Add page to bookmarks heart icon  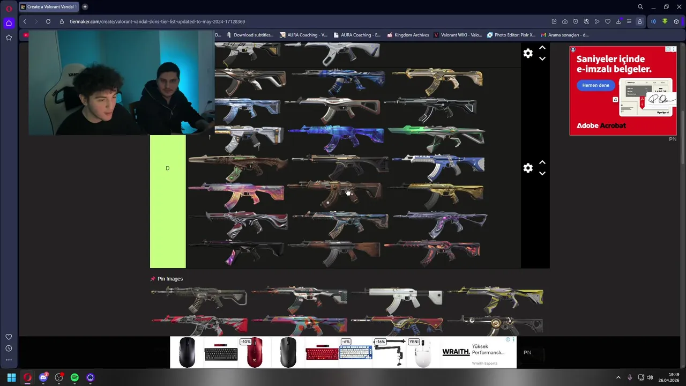[x=608, y=21]
